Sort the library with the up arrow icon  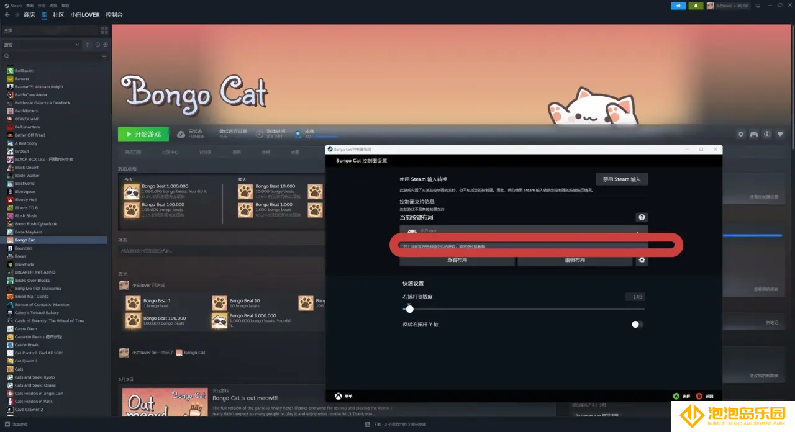pos(88,45)
